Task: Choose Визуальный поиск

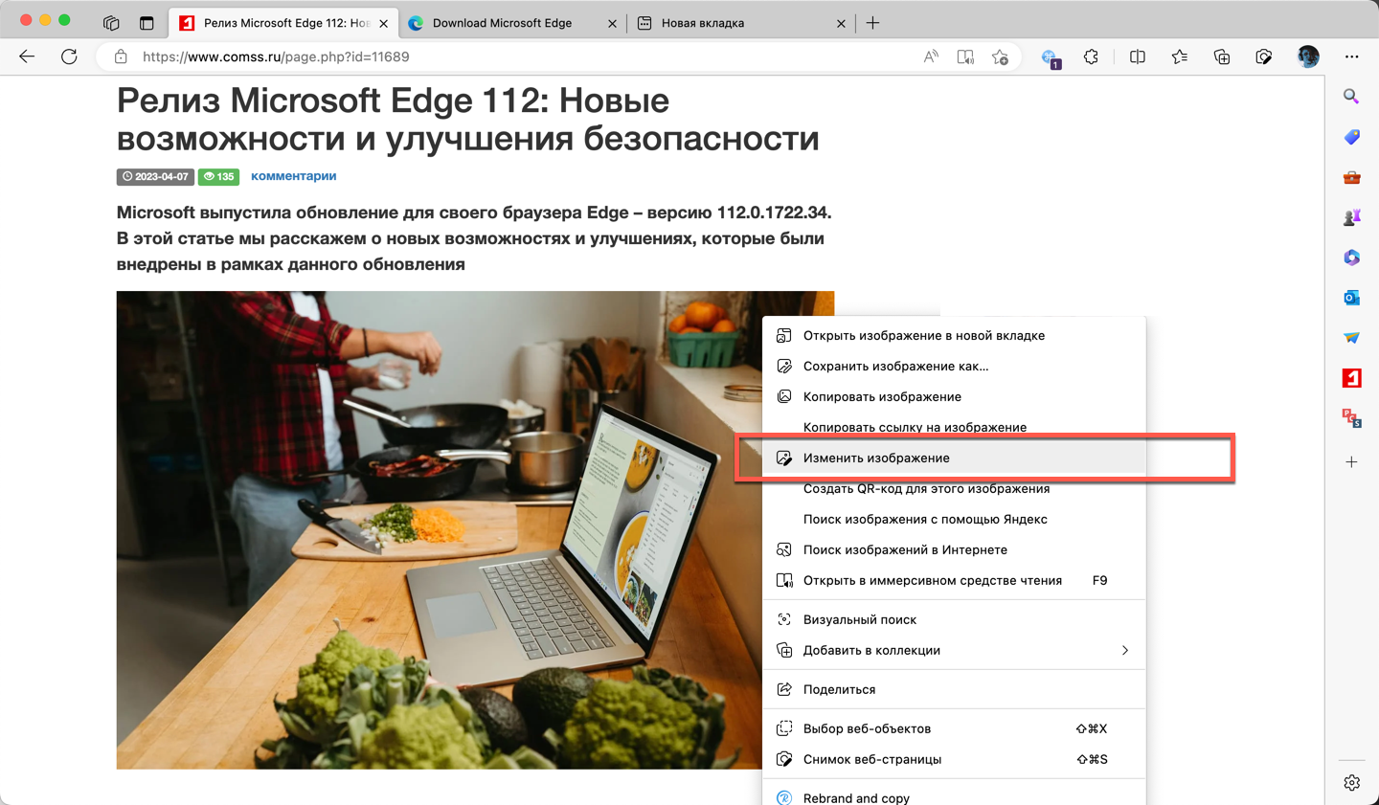Action: tap(954, 619)
